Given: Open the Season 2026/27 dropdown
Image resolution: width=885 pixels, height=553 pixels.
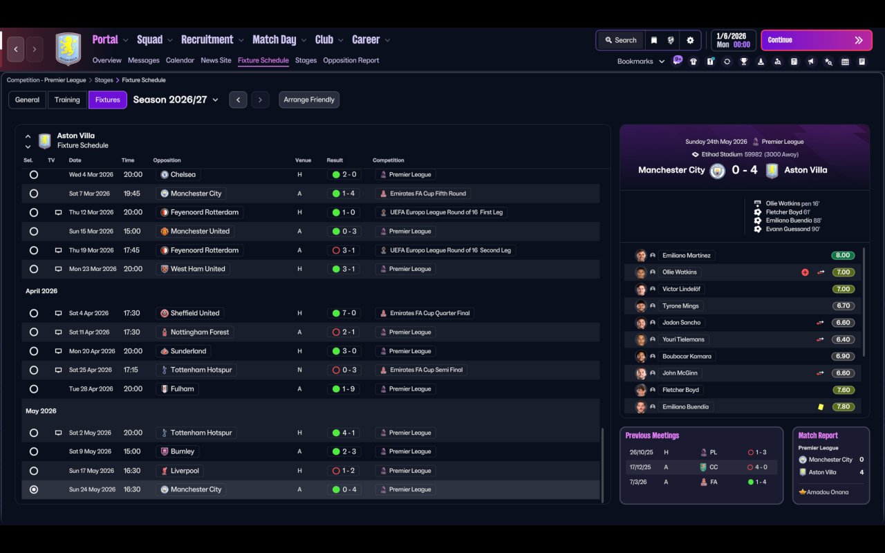Looking at the screenshot, I should 176,100.
